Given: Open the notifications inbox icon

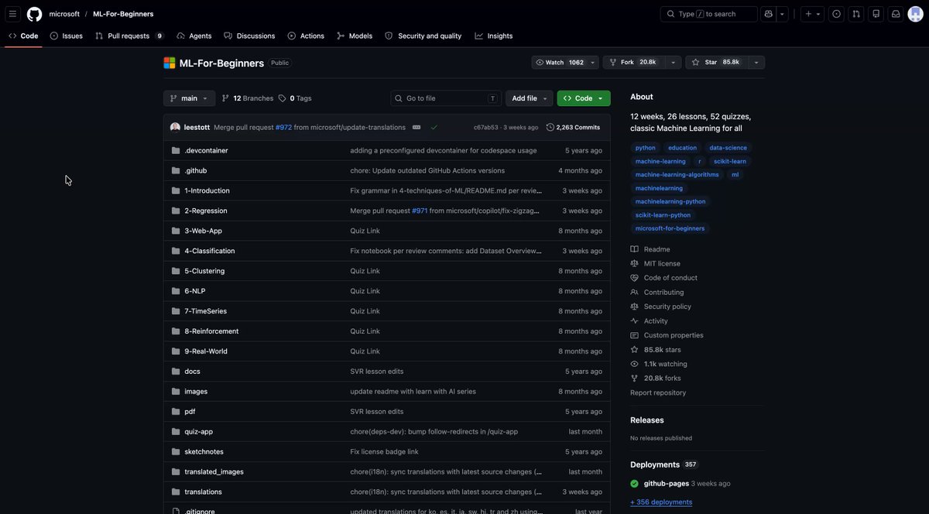Looking at the screenshot, I should [x=896, y=14].
